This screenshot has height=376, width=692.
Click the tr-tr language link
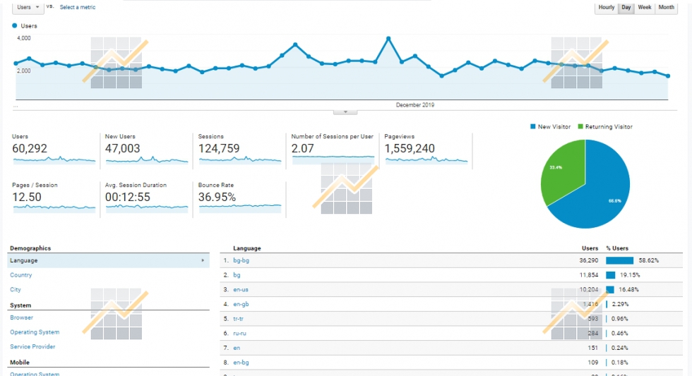click(239, 319)
